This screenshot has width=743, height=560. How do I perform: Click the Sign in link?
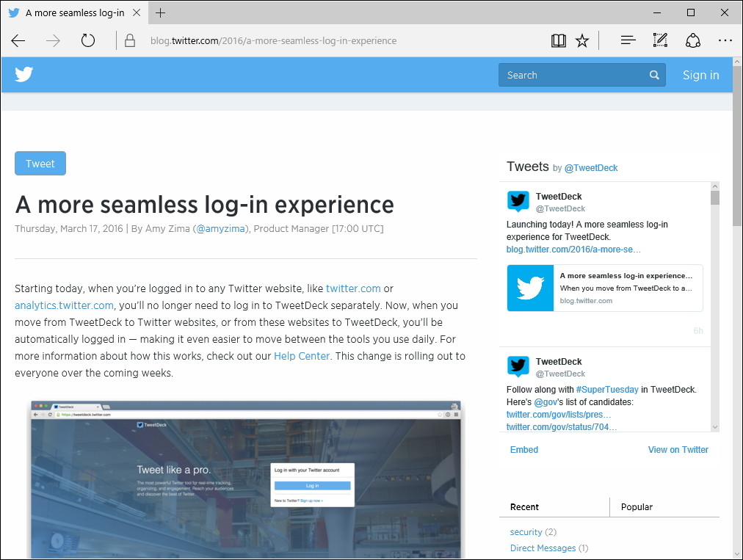(x=700, y=75)
